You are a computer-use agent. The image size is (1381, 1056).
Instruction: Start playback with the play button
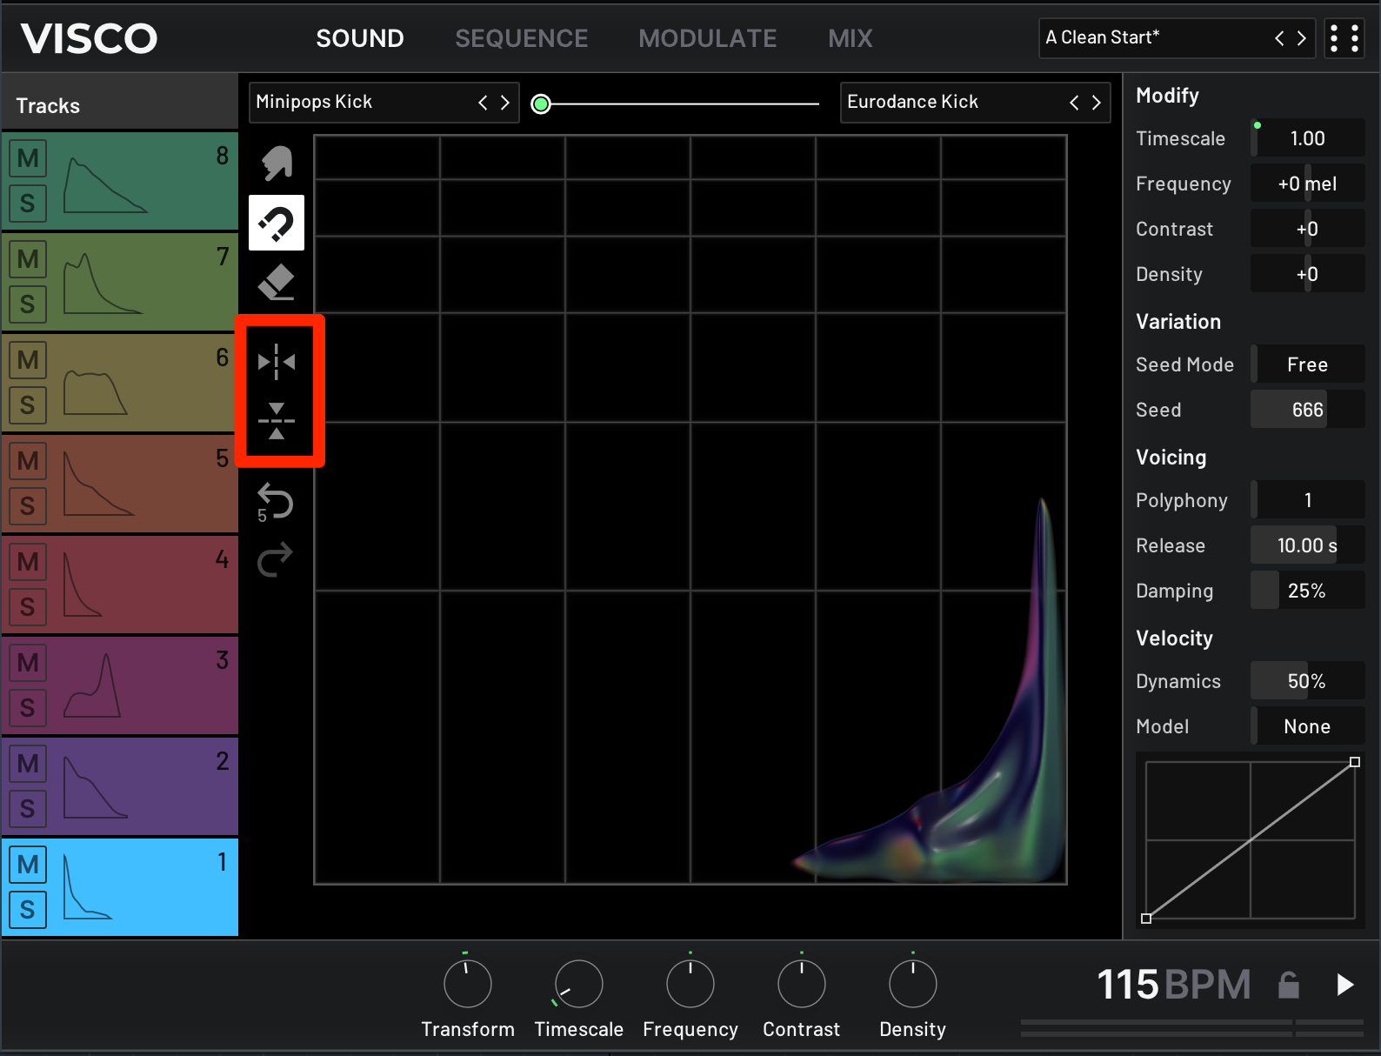coord(1344,985)
